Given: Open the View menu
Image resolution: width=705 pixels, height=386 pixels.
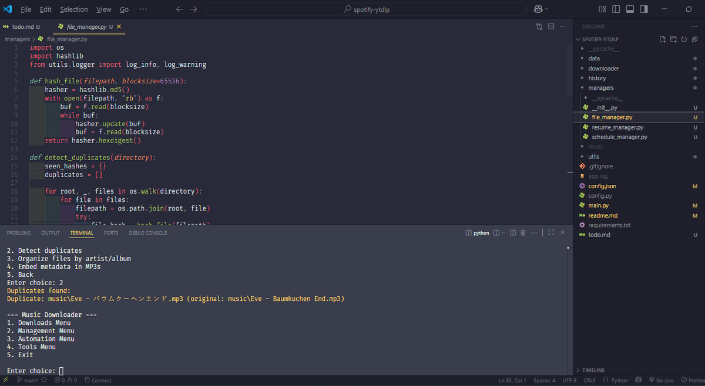Looking at the screenshot, I should (x=104, y=9).
